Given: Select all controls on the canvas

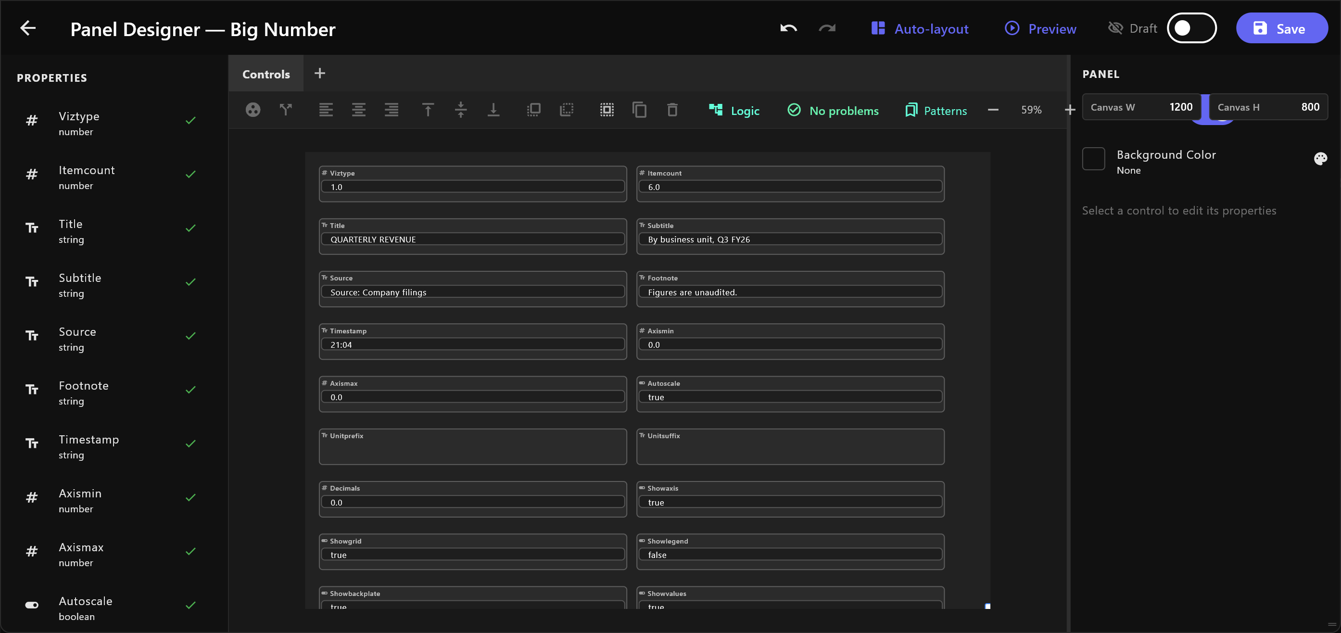Looking at the screenshot, I should click(x=607, y=110).
